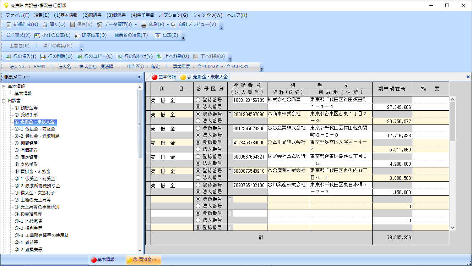Copy a row with 行のコピー(C)

click(94, 56)
